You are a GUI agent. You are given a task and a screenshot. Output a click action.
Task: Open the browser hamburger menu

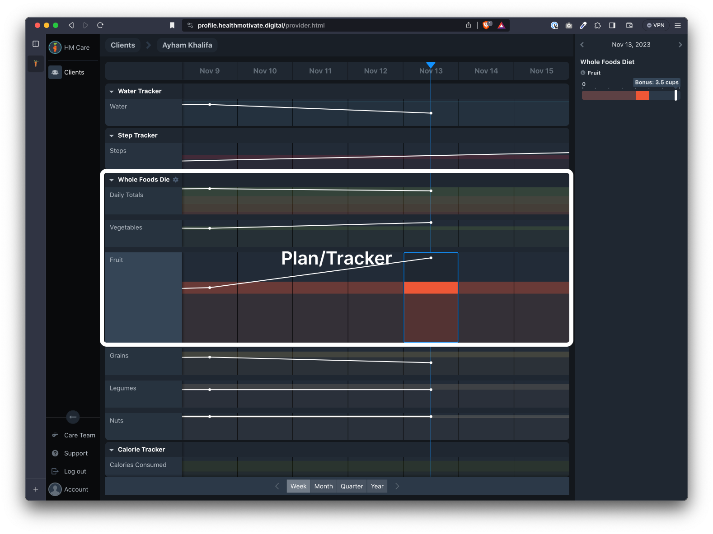pos(678,25)
